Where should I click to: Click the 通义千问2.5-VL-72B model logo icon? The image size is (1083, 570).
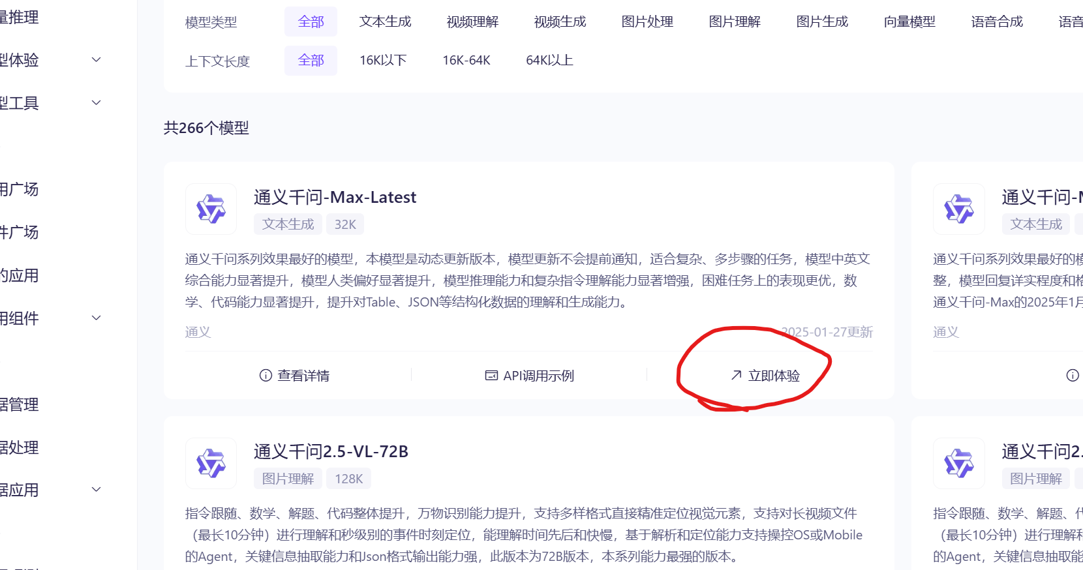pyautogui.click(x=211, y=463)
